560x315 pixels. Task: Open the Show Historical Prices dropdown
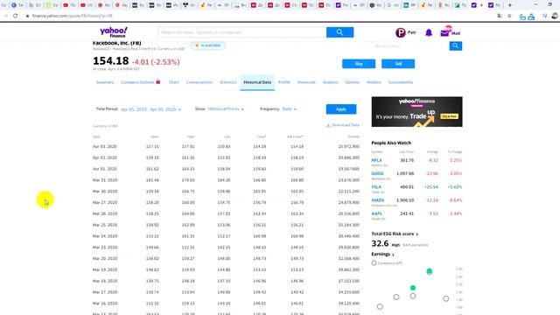[x=226, y=108]
